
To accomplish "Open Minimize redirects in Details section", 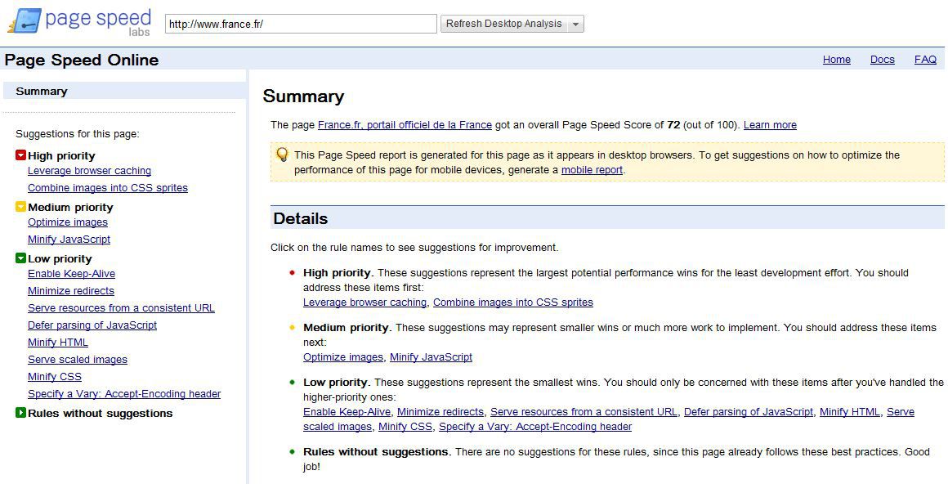I will coord(440,411).
